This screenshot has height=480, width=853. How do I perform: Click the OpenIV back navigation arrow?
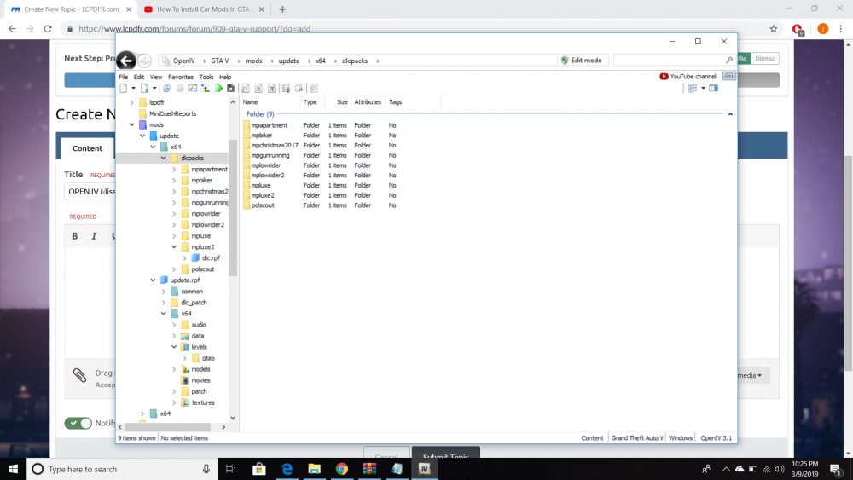point(126,61)
